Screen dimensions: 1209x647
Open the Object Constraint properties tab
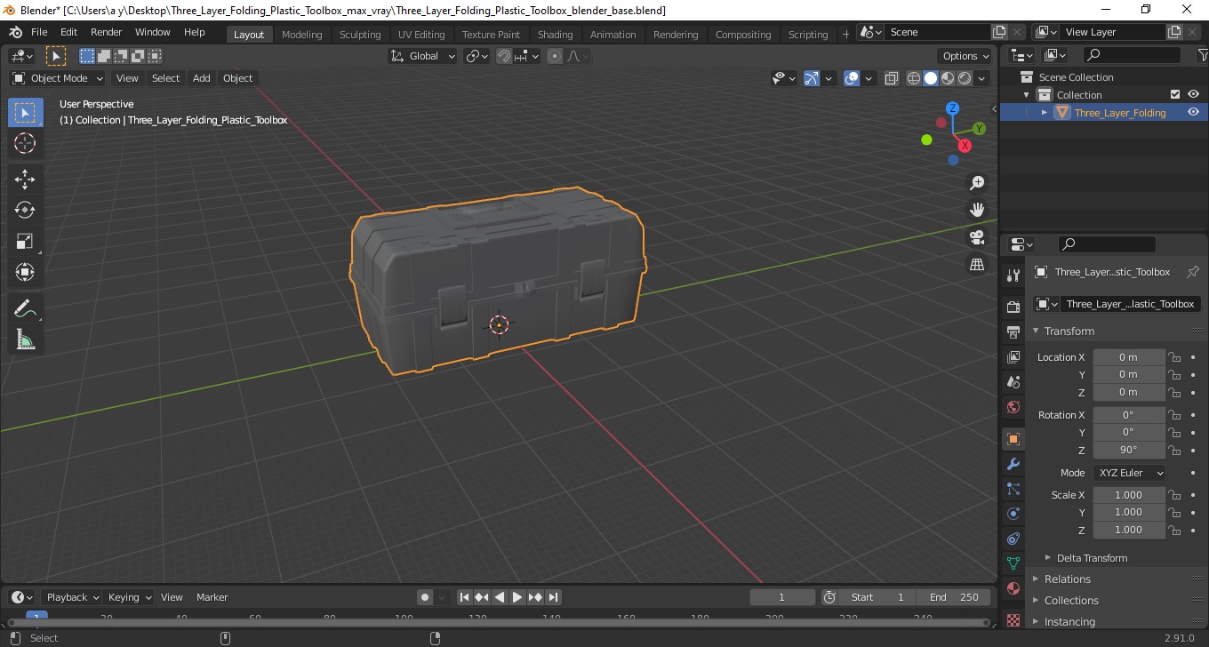coord(1013,539)
